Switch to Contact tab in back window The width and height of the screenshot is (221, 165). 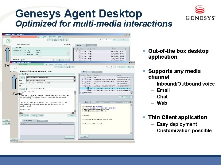pyautogui.click(x=92, y=45)
